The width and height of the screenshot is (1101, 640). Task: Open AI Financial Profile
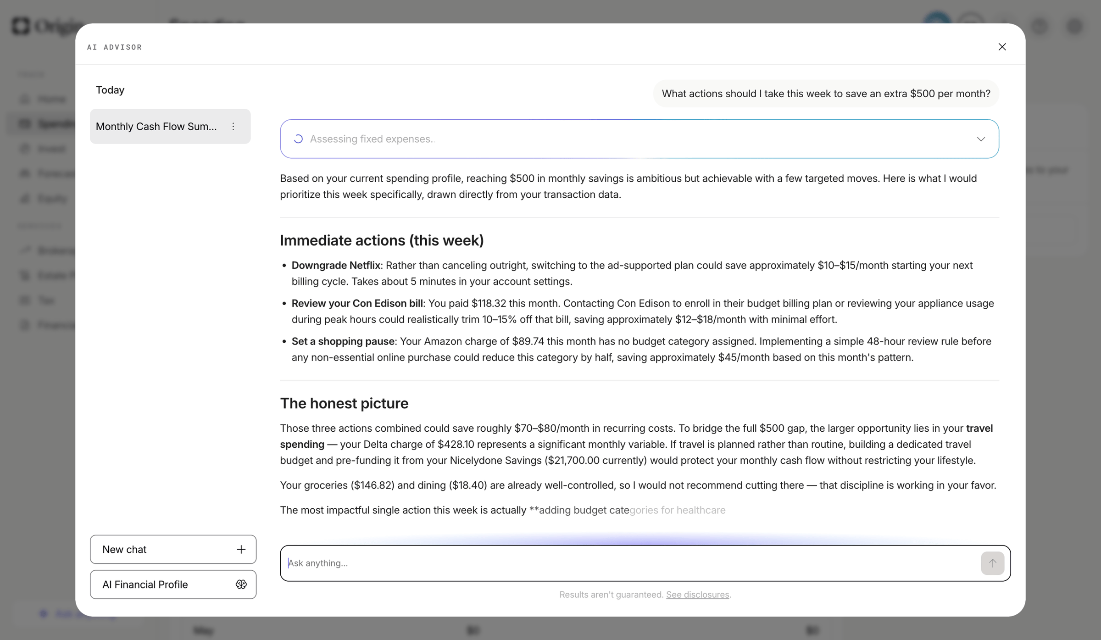tap(173, 584)
